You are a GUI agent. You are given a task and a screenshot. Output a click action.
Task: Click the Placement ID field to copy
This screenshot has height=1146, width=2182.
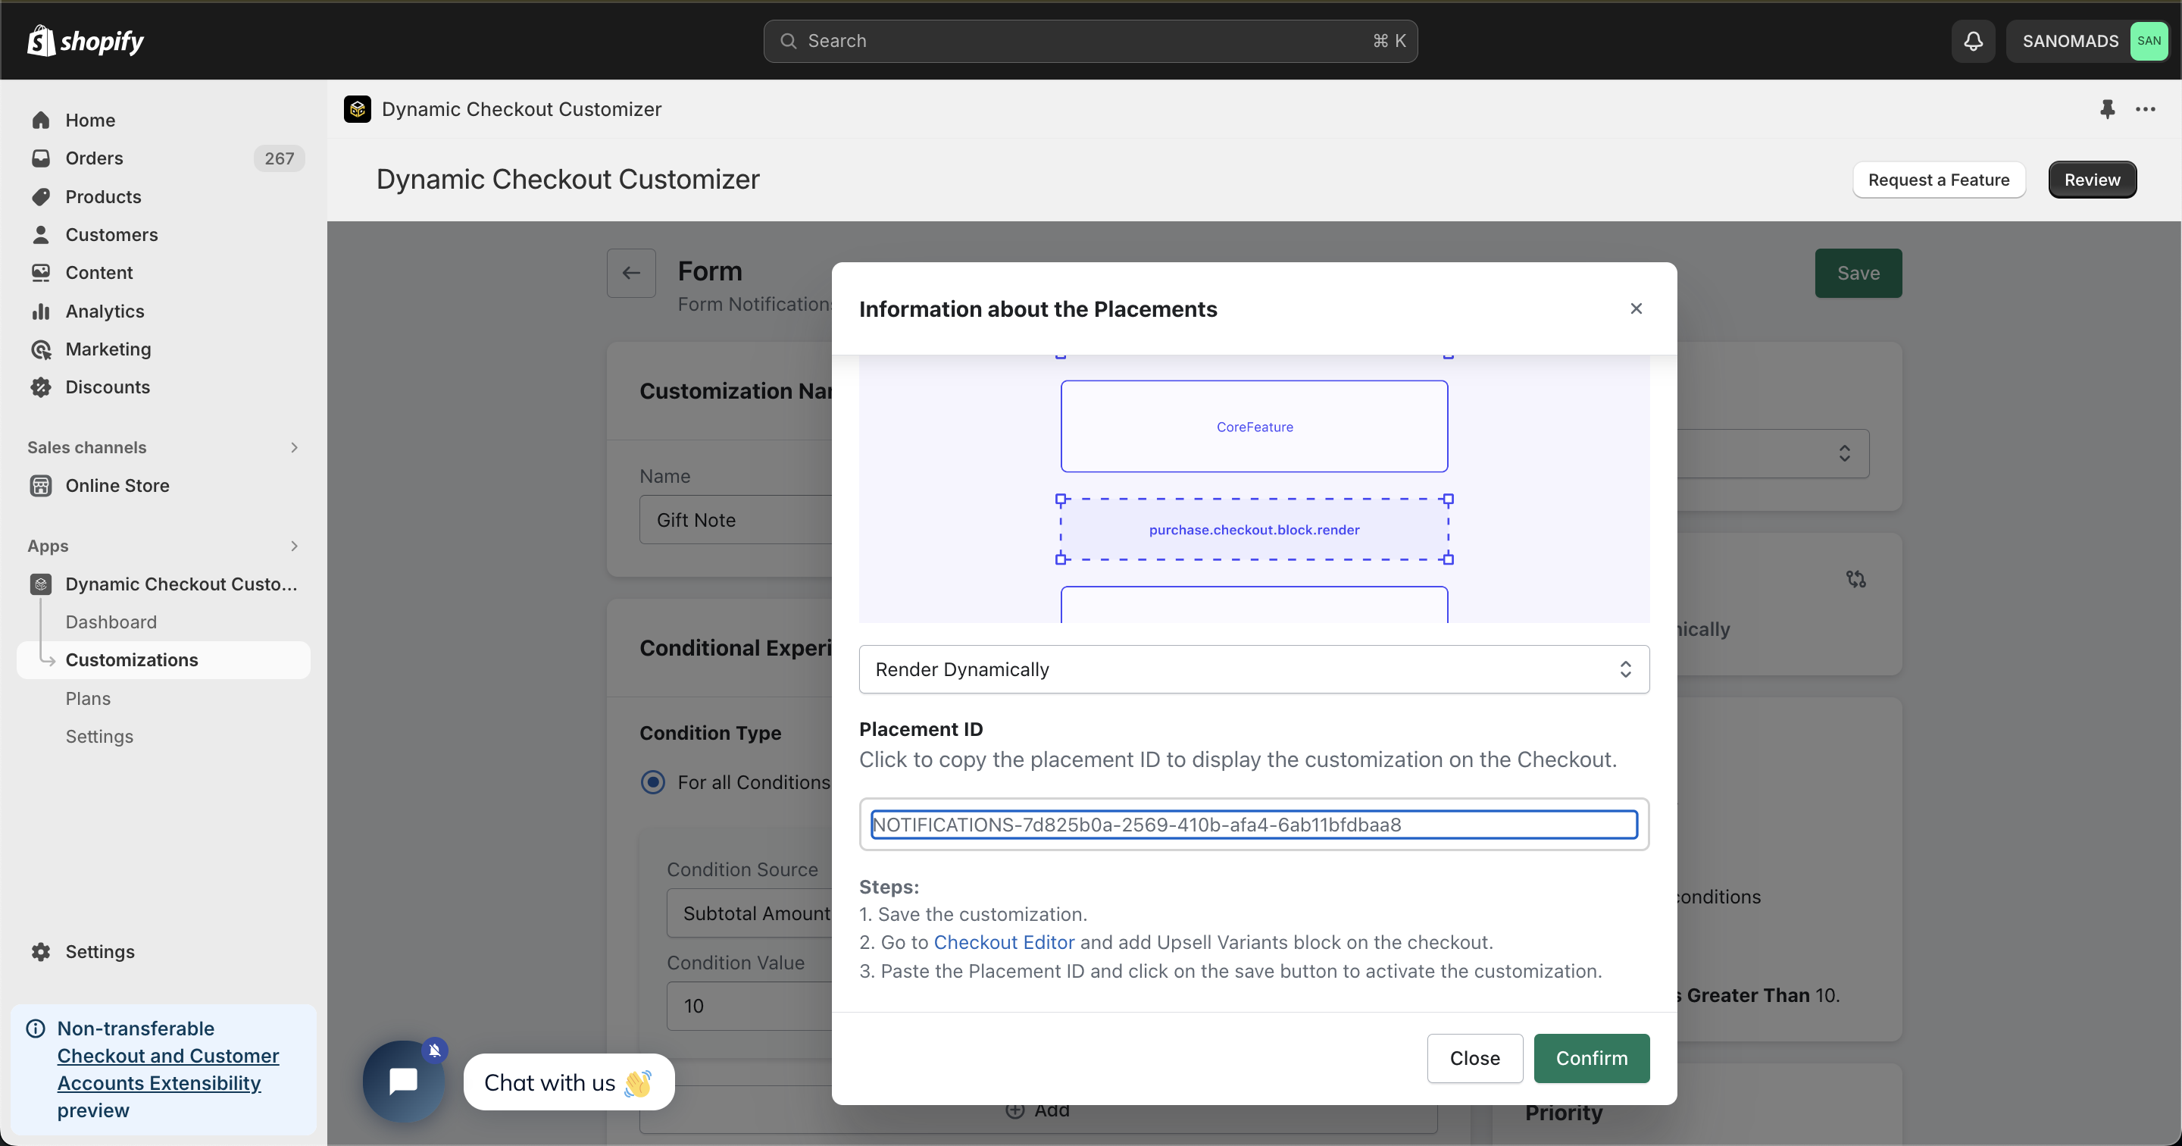1254,824
